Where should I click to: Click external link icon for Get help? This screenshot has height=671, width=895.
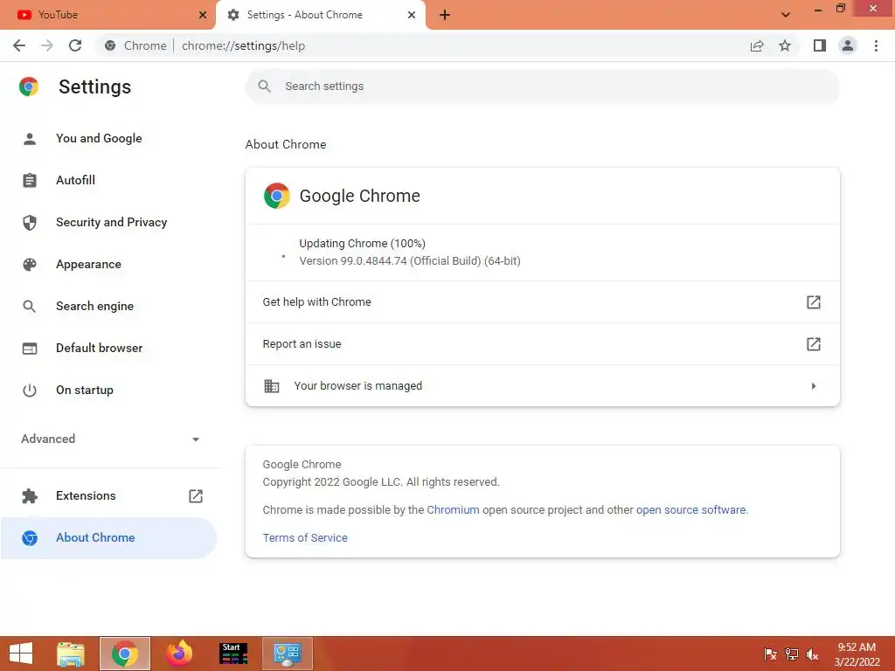[x=814, y=301]
